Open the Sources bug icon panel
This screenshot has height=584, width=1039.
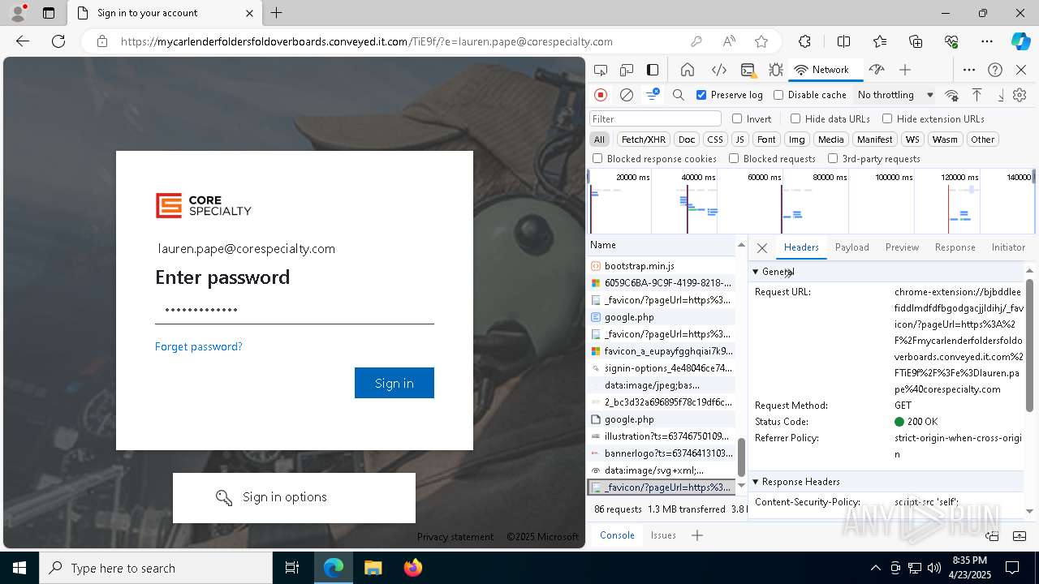(x=775, y=70)
